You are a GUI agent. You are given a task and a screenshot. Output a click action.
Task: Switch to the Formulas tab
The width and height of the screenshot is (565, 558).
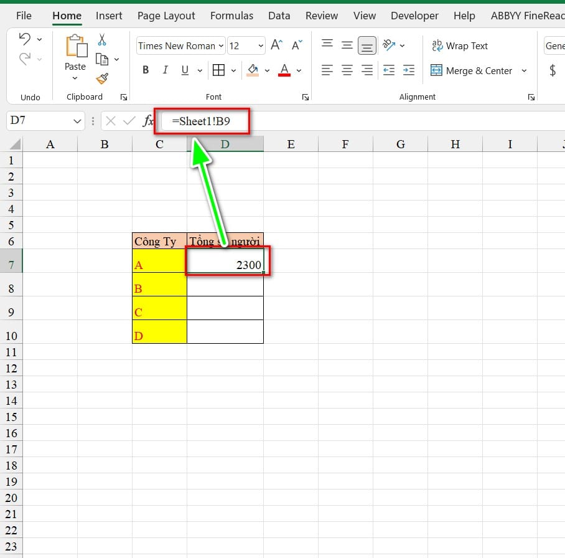tap(231, 16)
